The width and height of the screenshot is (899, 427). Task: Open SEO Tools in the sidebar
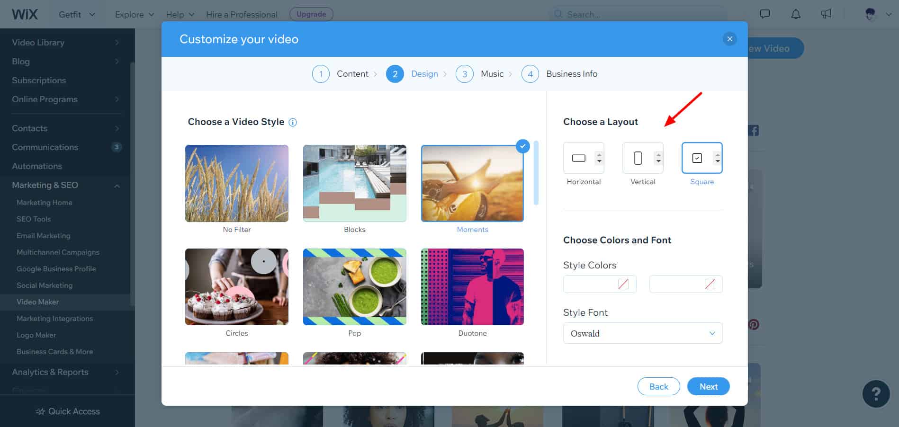[x=34, y=219]
